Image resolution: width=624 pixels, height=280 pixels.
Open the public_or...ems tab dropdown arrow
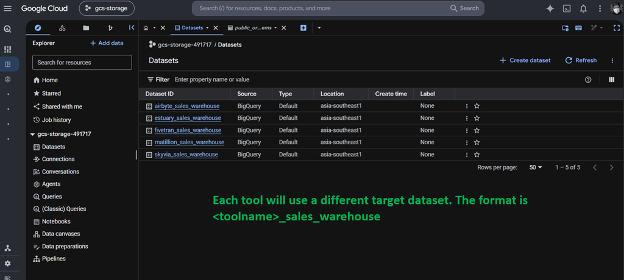(275, 28)
